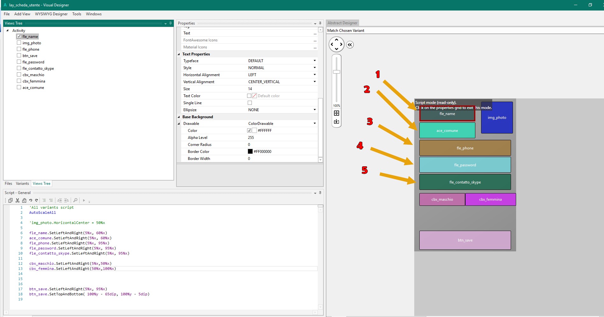This screenshot has height=317, width=604.
Task: Toggle the Single Line checkbox property
Action: 250,103
